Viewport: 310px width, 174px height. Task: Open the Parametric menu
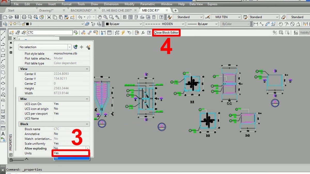148,4
